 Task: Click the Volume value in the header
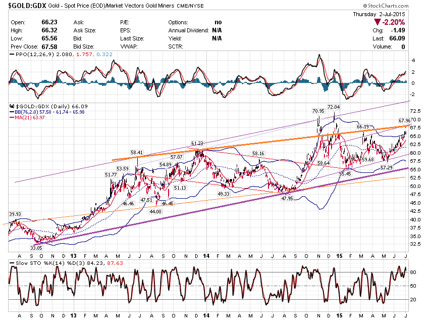pyautogui.click(x=403, y=47)
